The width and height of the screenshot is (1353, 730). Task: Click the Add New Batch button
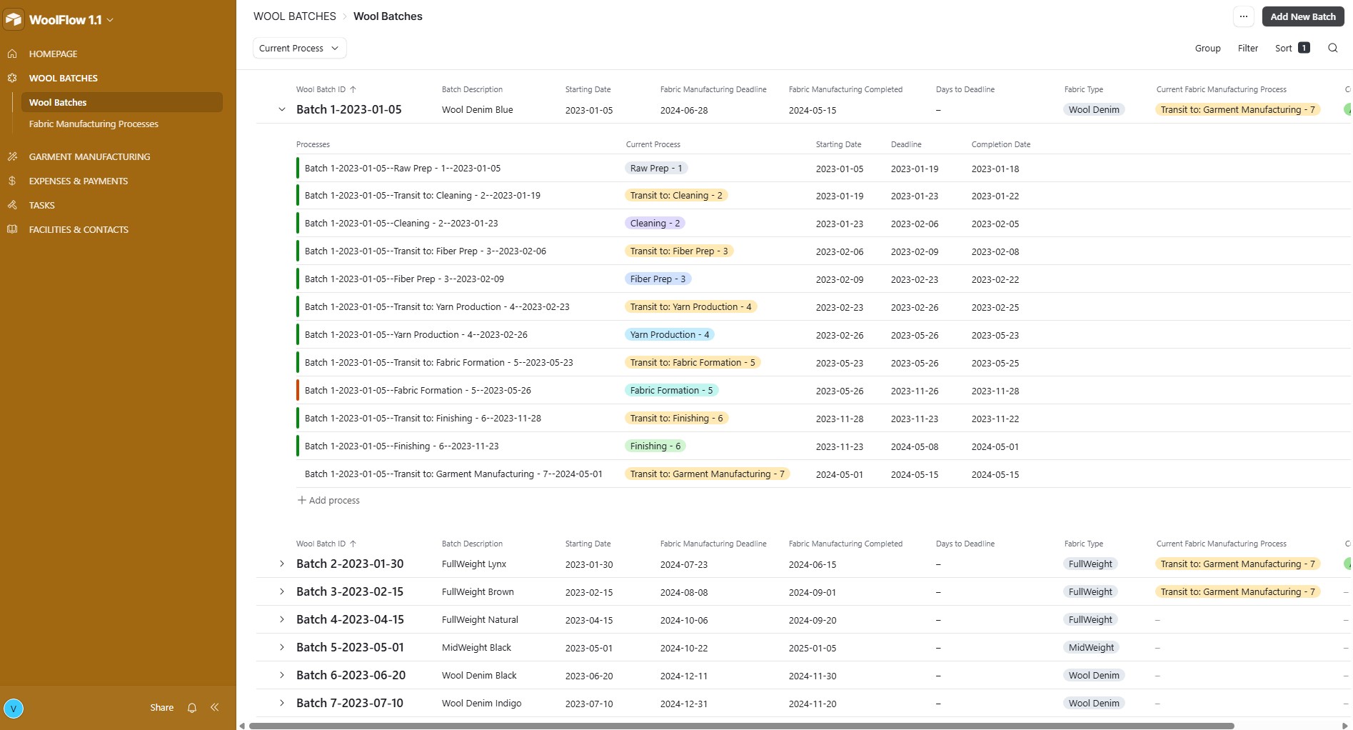coord(1302,16)
